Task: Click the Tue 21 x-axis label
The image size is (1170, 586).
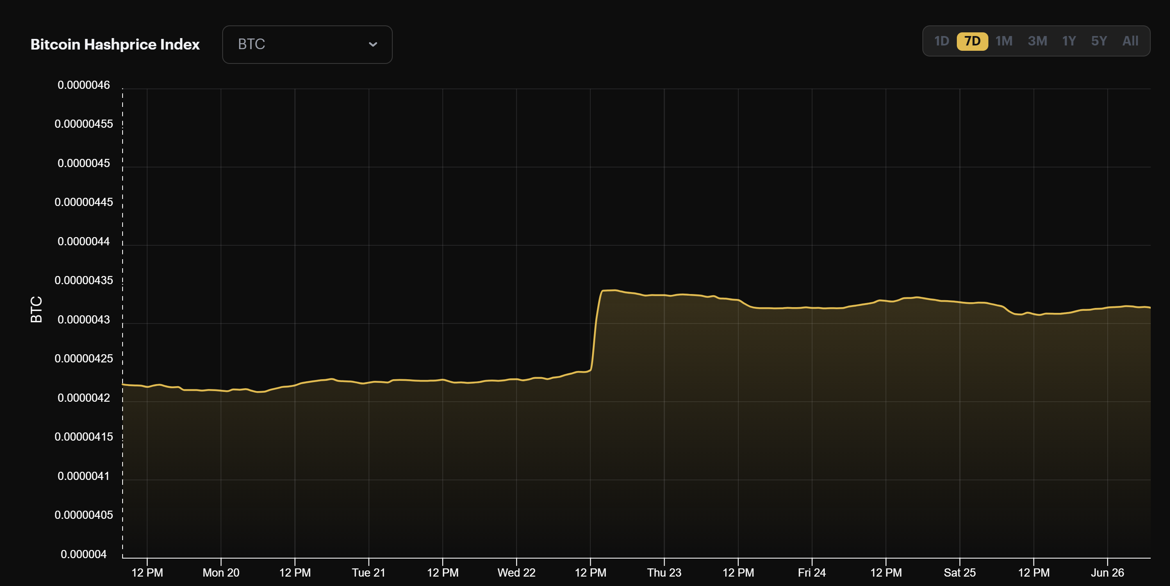Action: point(369,572)
